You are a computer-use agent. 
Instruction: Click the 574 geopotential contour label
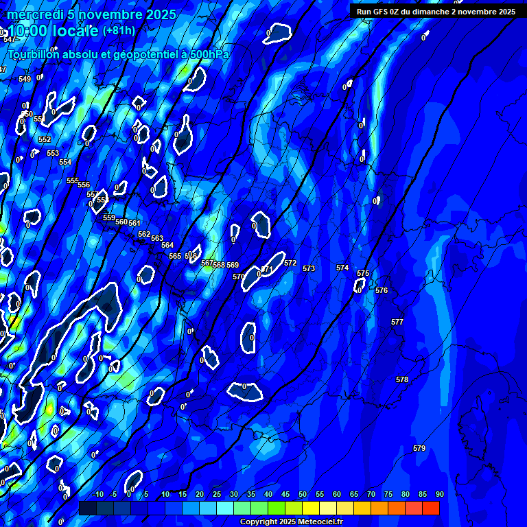click(342, 268)
